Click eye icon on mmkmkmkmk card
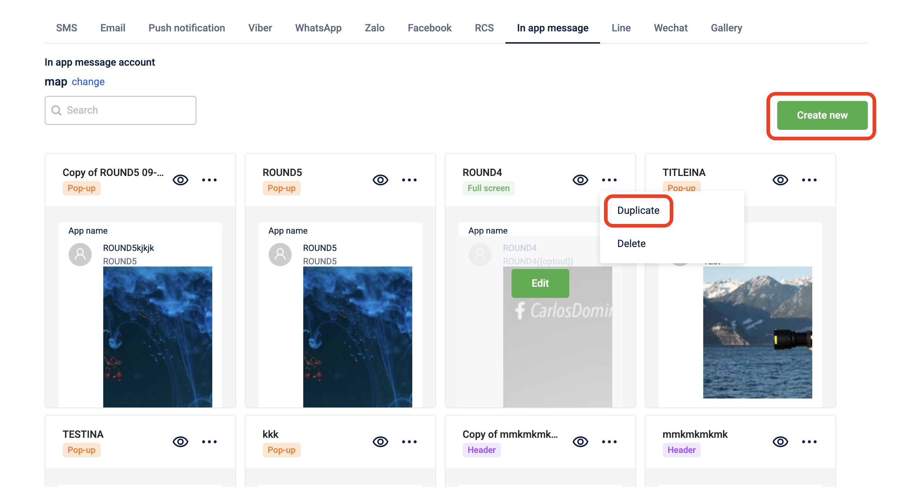 click(x=780, y=441)
